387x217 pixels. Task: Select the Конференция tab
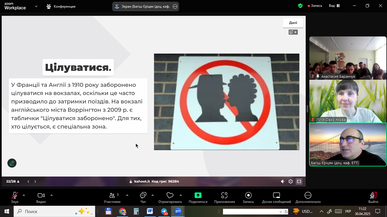(x=61, y=6)
